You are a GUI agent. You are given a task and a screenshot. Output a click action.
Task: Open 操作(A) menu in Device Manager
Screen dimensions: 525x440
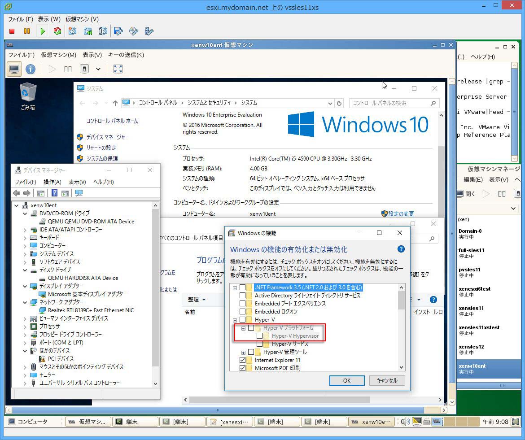coord(52,182)
